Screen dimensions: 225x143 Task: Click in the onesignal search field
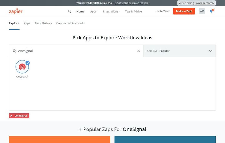click(76, 51)
